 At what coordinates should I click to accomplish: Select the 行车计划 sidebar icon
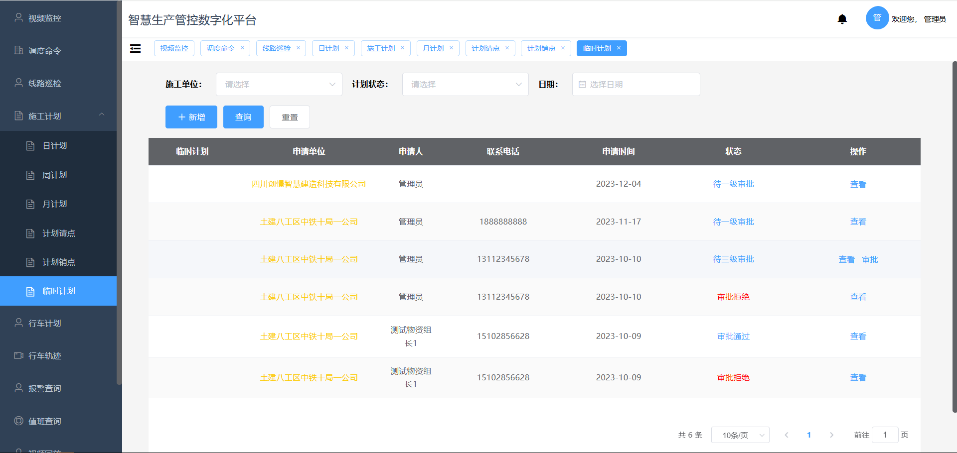pos(18,323)
